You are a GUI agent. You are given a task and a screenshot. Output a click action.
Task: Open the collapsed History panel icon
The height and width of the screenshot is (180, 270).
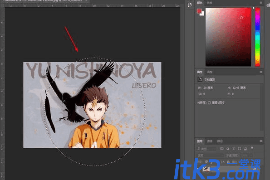click(x=190, y=5)
